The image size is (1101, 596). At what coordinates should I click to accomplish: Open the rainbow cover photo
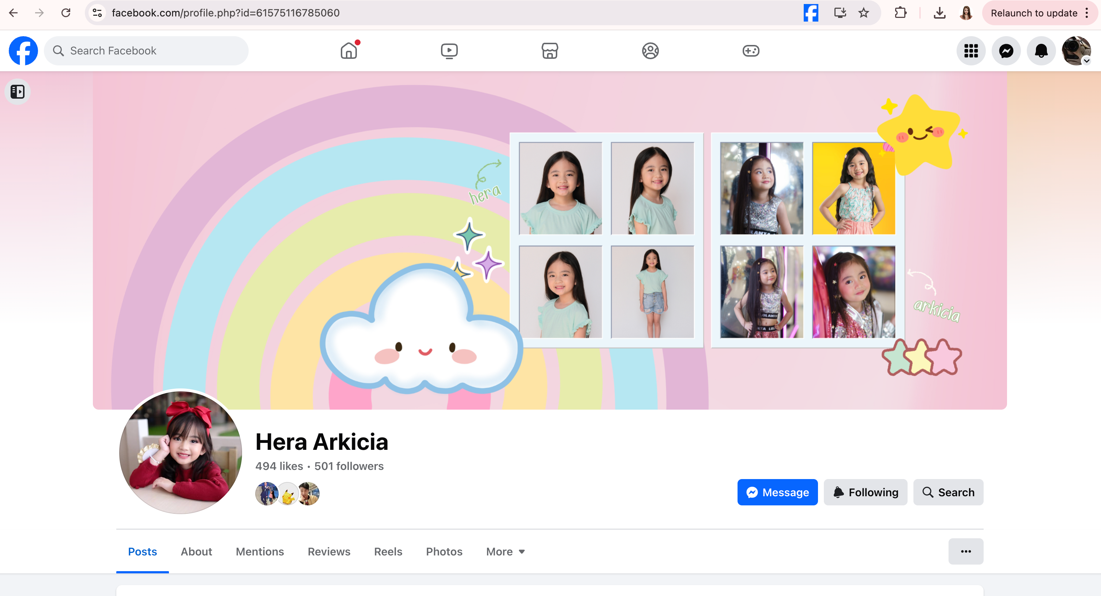pyautogui.click(x=550, y=240)
